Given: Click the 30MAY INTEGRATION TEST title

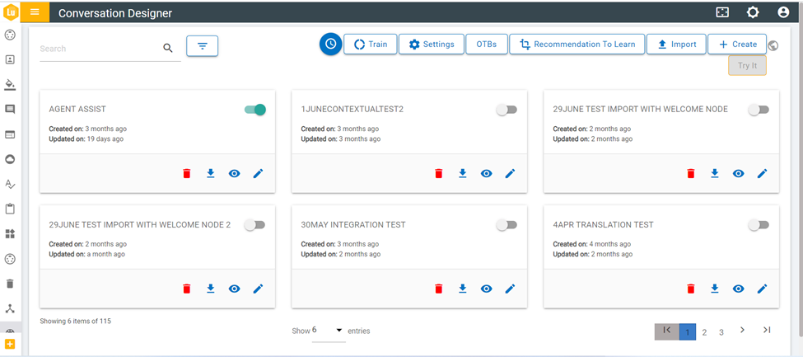Looking at the screenshot, I should (353, 224).
